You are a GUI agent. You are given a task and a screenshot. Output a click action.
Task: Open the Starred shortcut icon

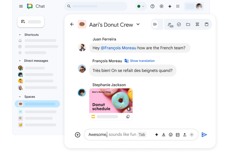tap(20, 53)
